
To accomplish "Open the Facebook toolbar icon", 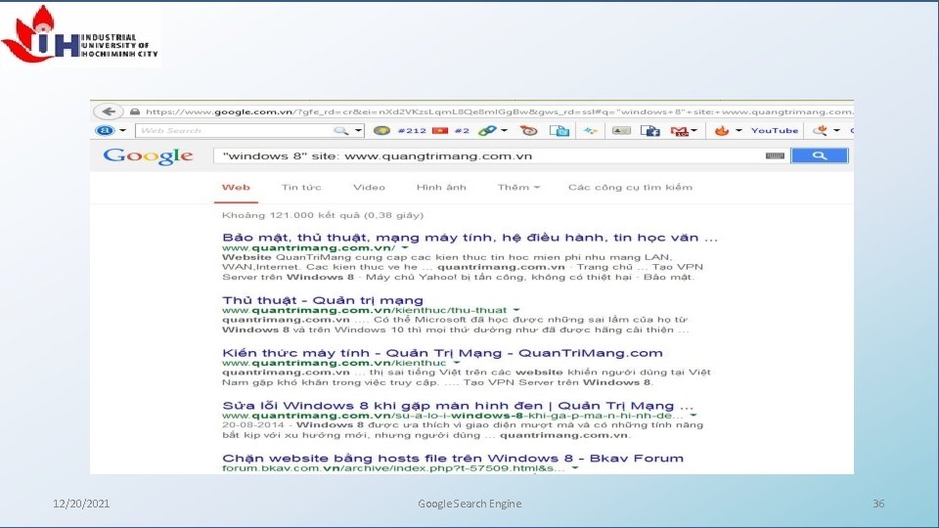I will 649,130.
